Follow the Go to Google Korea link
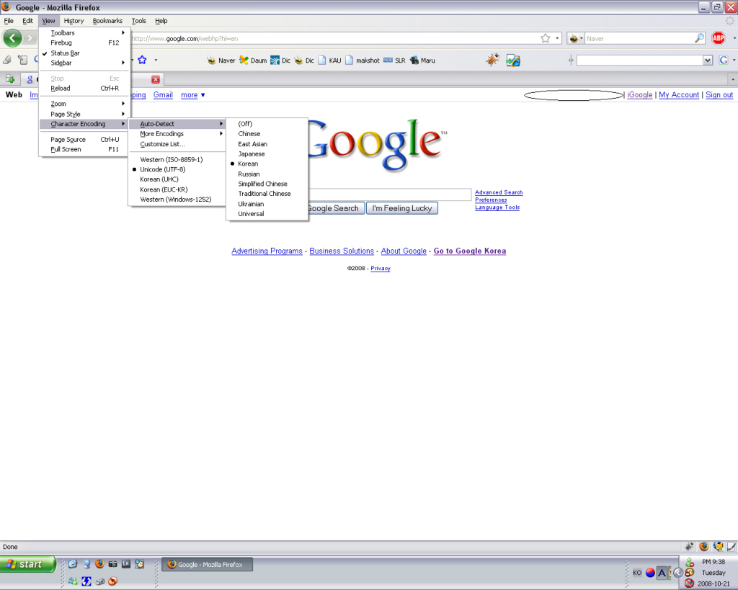The width and height of the screenshot is (738, 590). [470, 251]
